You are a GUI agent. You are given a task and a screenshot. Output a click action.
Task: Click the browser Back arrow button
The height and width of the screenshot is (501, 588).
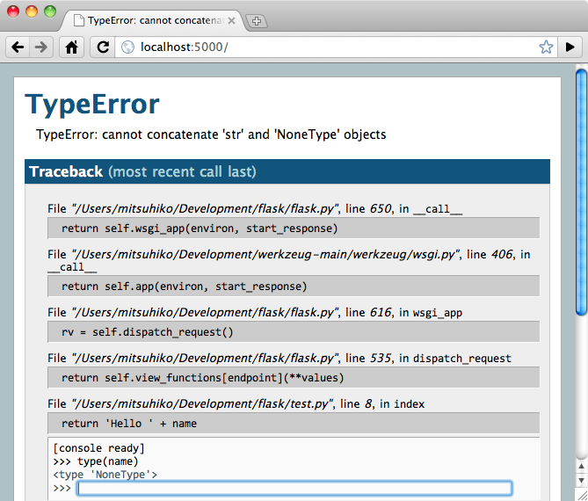pyautogui.click(x=17, y=47)
